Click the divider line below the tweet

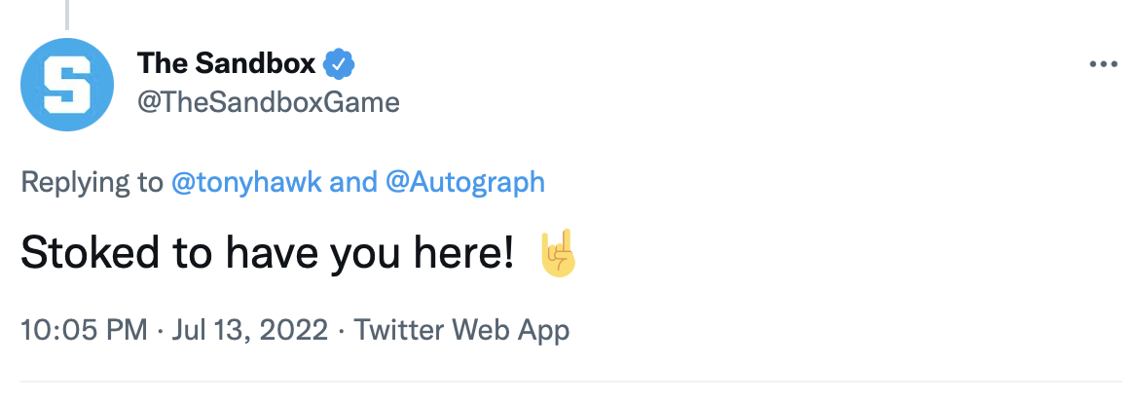(570, 381)
